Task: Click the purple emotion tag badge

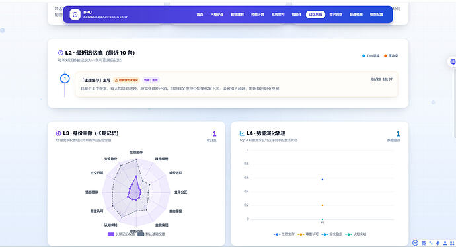Action: [151, 80]
